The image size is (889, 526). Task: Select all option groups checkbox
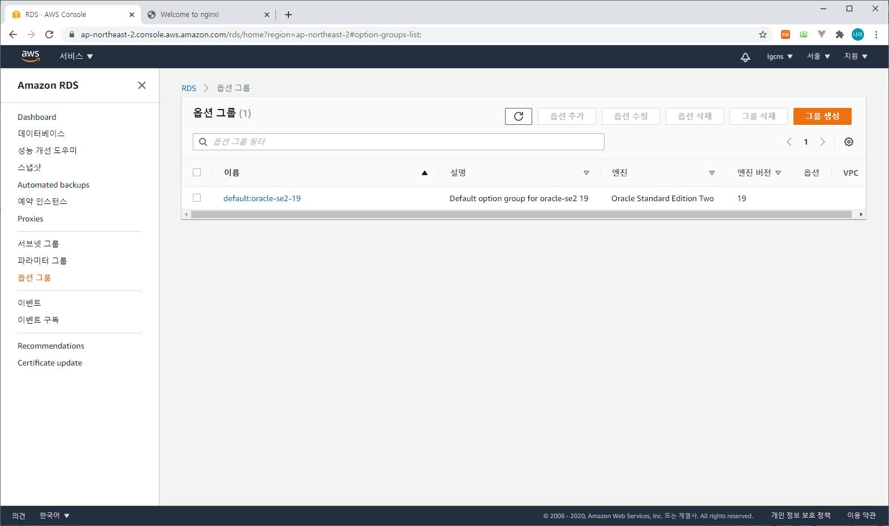(197, 172)
